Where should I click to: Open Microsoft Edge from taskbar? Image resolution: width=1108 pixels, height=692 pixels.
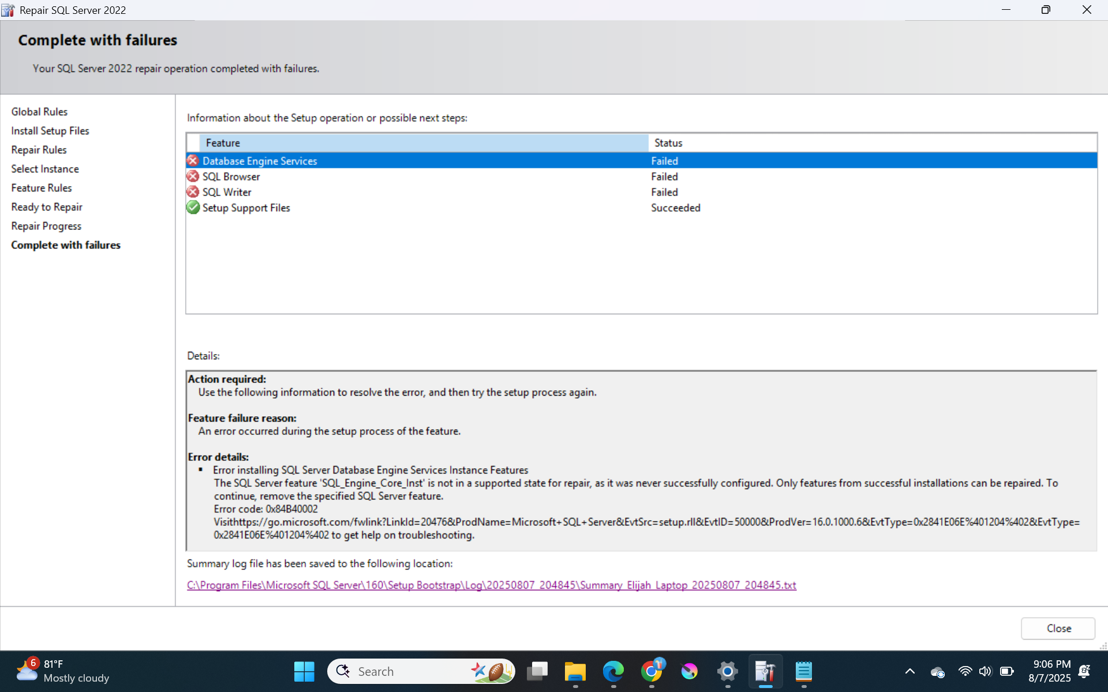click(613, 671)
